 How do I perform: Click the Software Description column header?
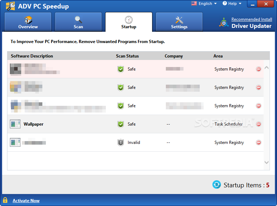[x=32, y=56]
